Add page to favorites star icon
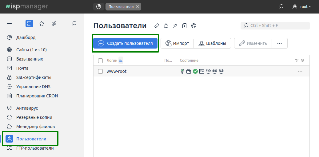The image size is (319, 157). click(166, 26)
